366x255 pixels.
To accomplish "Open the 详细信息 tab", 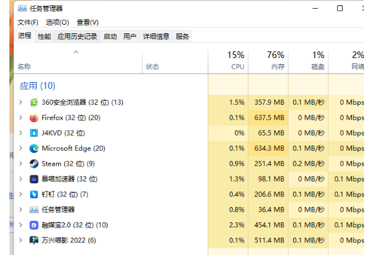I will pyautogui.click(x=156, y=37).
